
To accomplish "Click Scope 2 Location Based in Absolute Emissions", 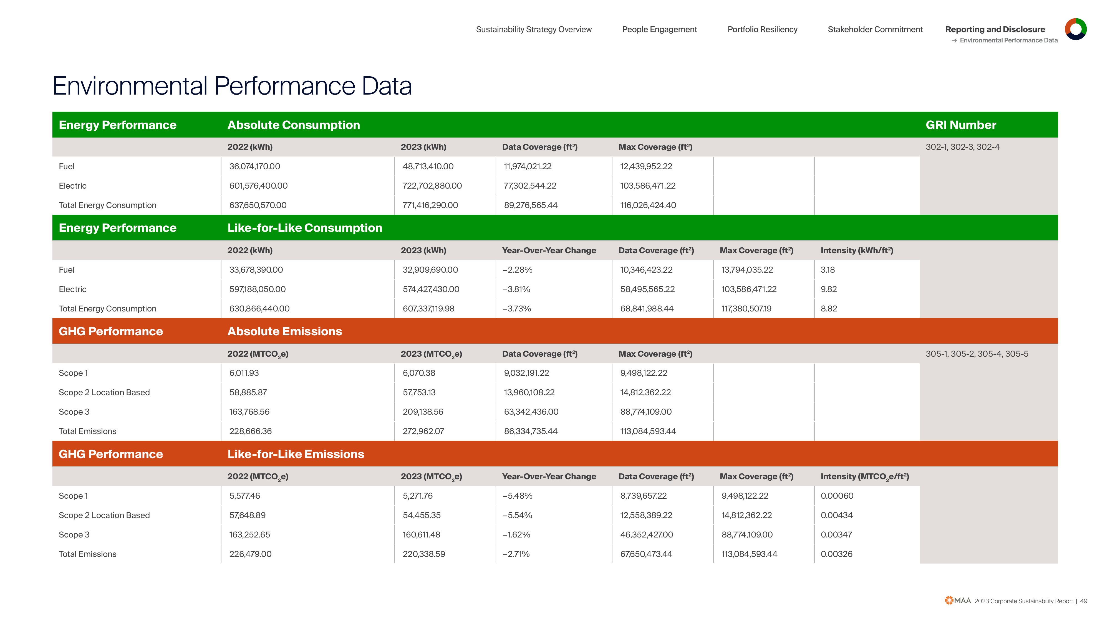I will 104,392.
